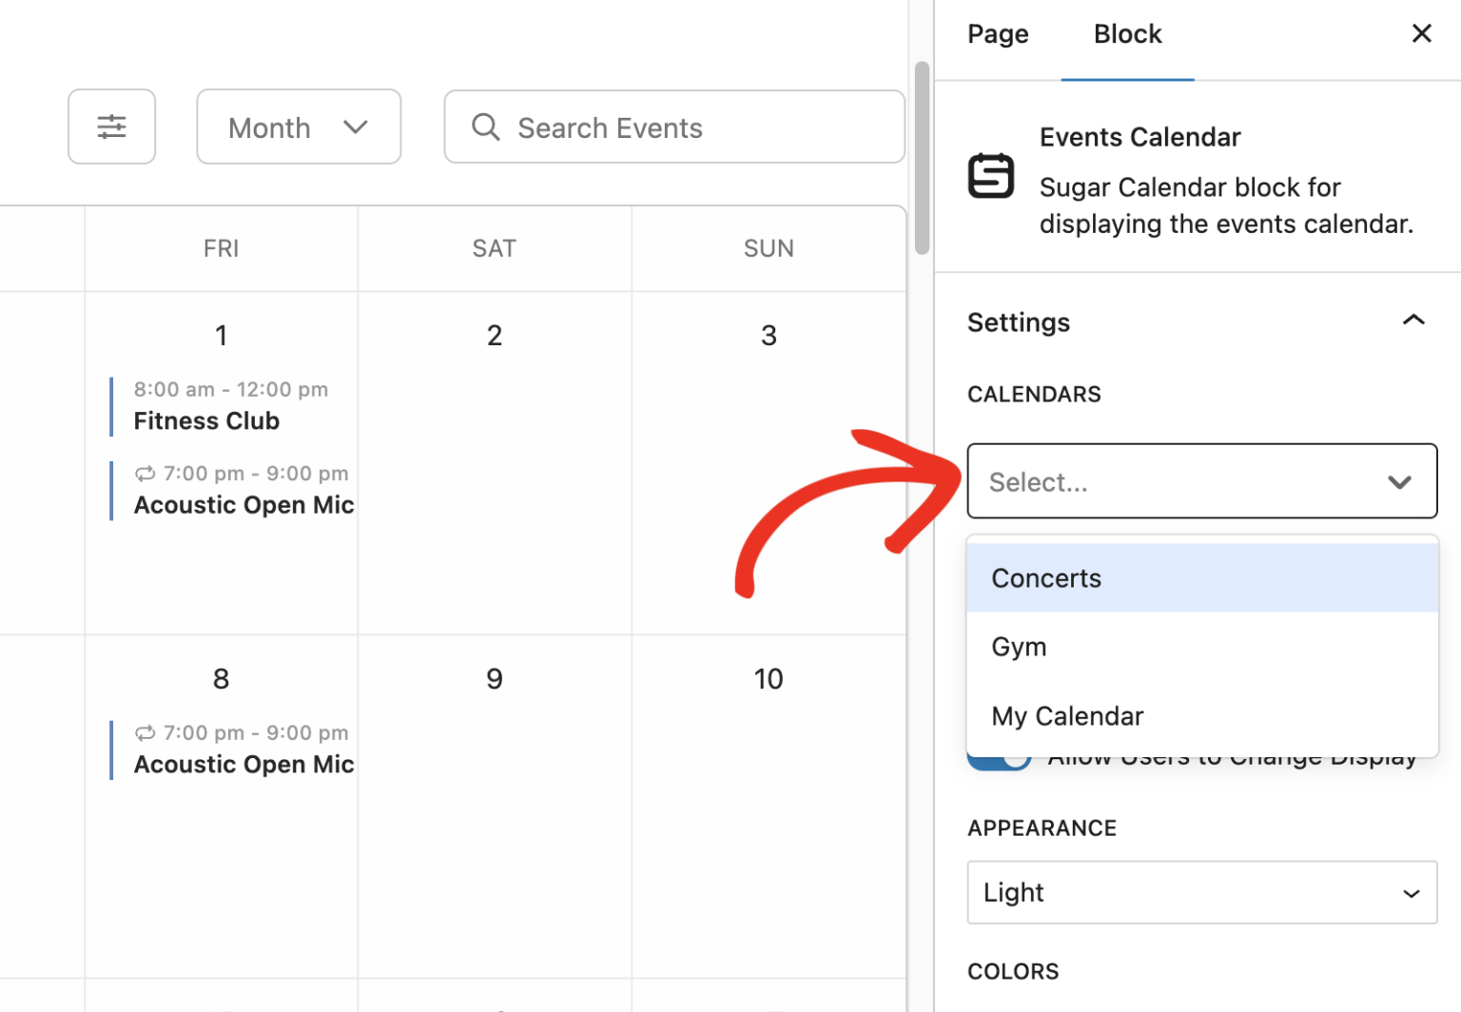Select the Block tab
This screenshot has height=1012, width=1461.
pyautogui.click(x=1127, y=33)
